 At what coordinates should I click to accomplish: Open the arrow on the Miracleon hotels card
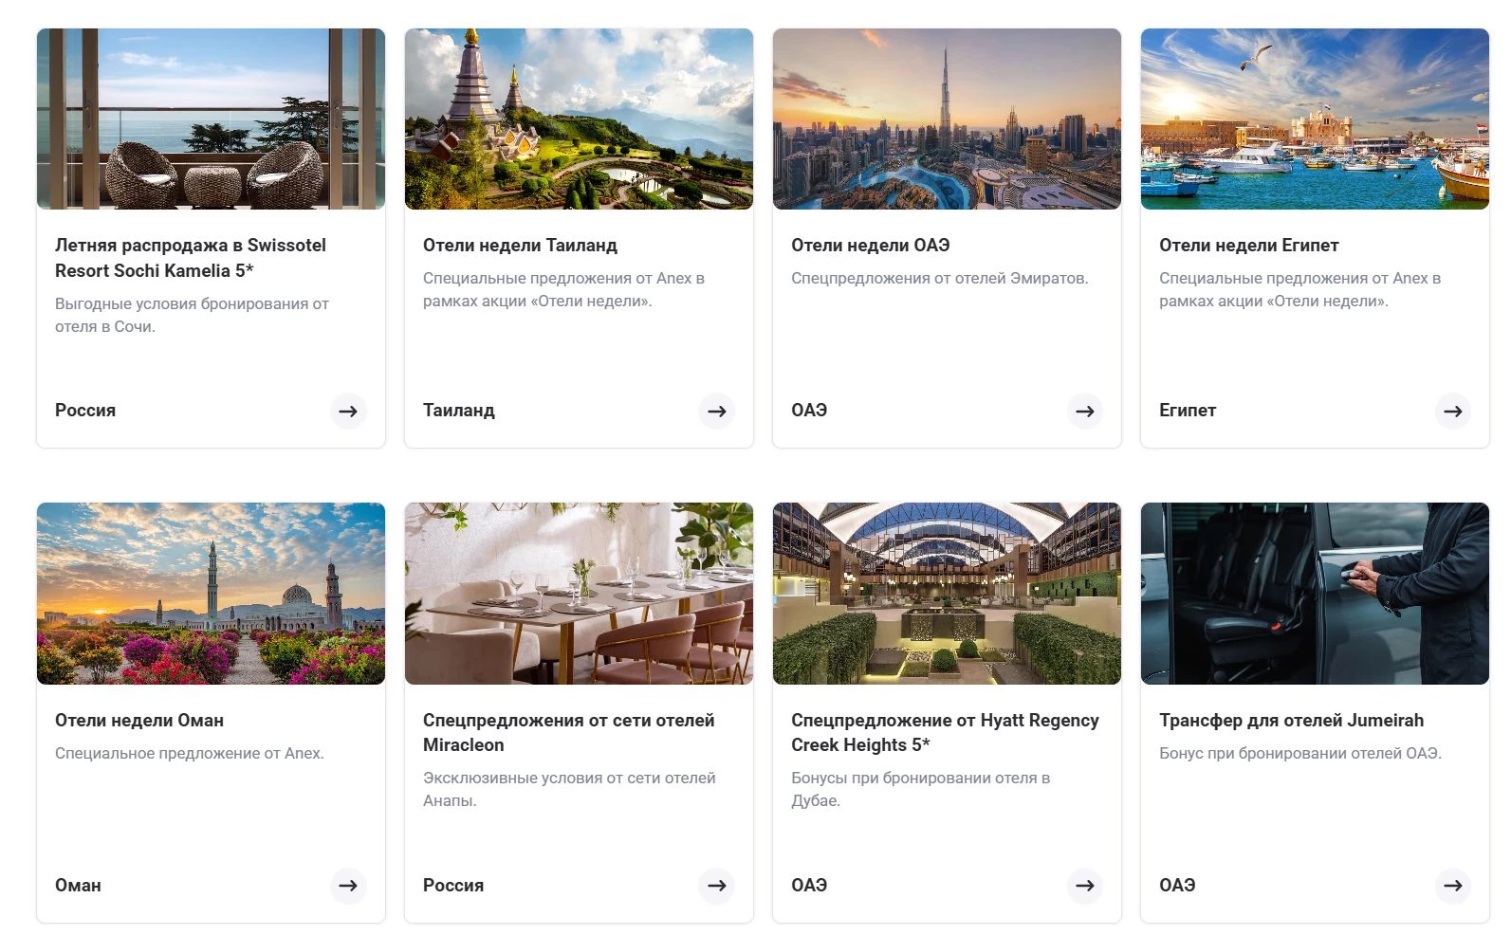click(x=716, y=886)
